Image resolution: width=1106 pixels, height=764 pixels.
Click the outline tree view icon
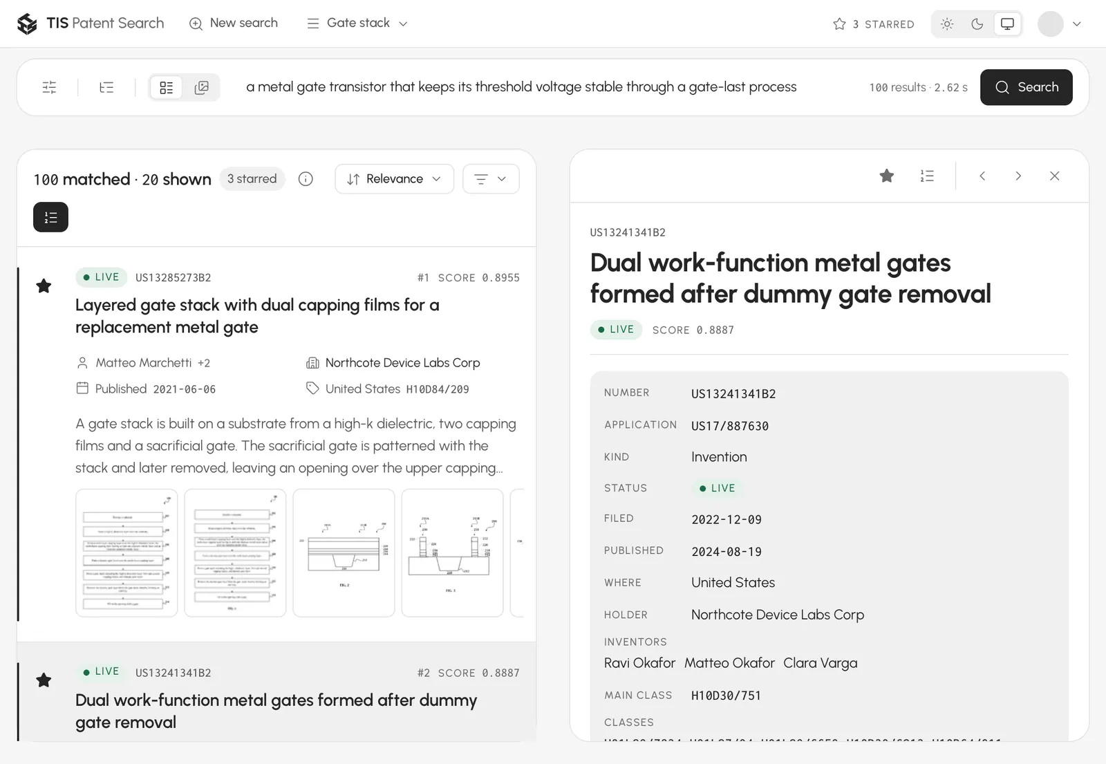coord(106,87)
